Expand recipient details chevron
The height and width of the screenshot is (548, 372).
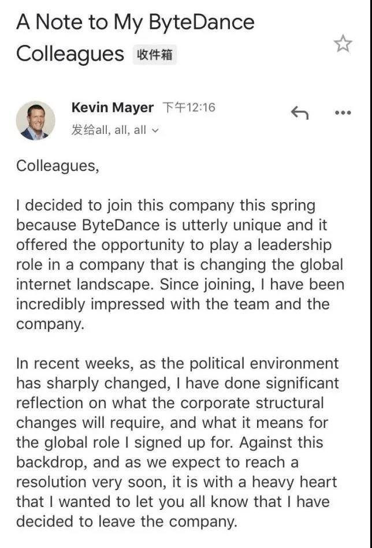[x=154, y=131]
